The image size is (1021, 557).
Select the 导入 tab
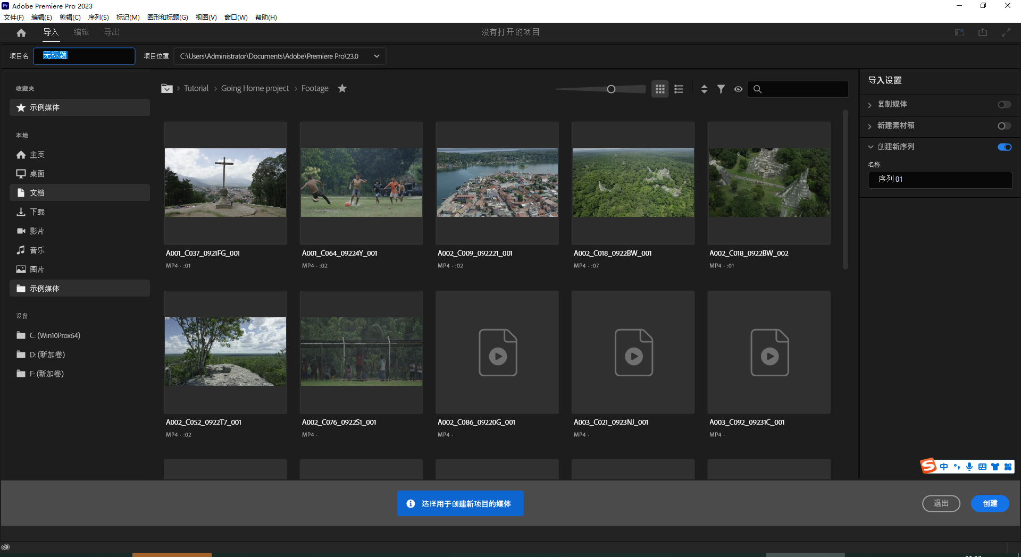[51, 32]
